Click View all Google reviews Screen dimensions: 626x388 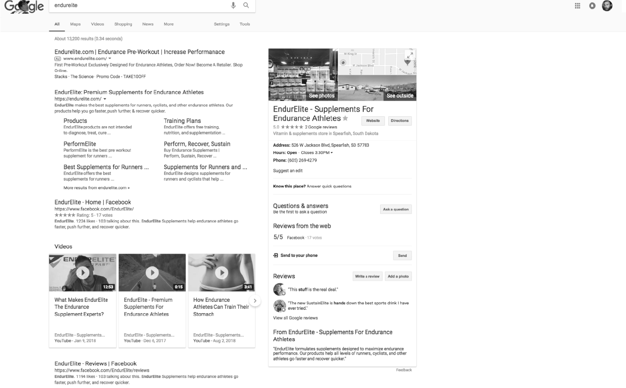(295, 318)
